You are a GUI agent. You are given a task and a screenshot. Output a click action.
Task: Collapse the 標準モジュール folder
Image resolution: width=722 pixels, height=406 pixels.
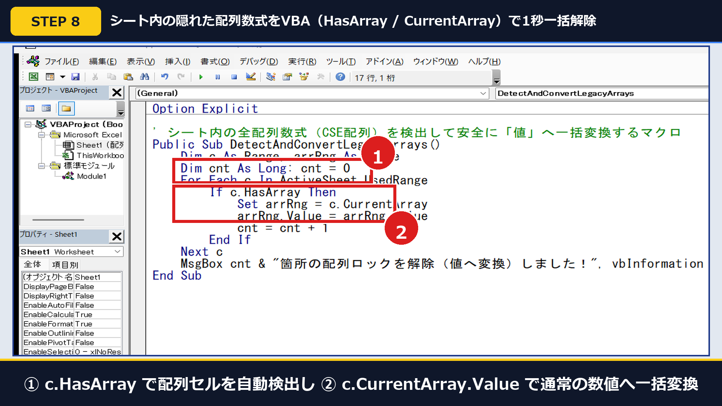(x=41, y=166)
